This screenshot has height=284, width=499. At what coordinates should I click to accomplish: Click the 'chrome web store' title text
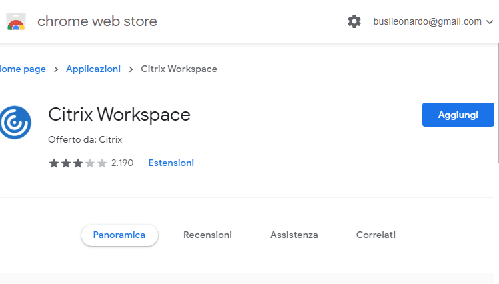tap(97, 21)
